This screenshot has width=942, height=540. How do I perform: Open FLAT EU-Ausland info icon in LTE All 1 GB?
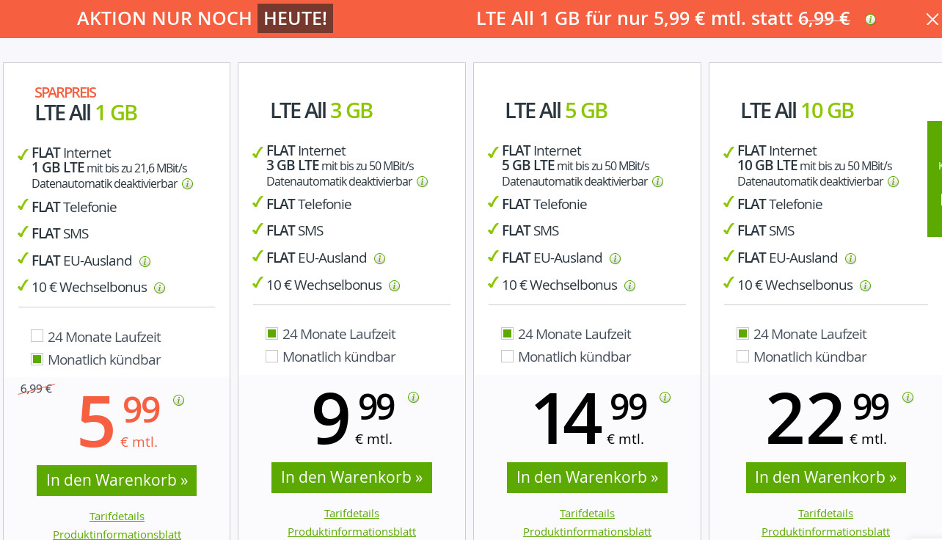point(145,261)
